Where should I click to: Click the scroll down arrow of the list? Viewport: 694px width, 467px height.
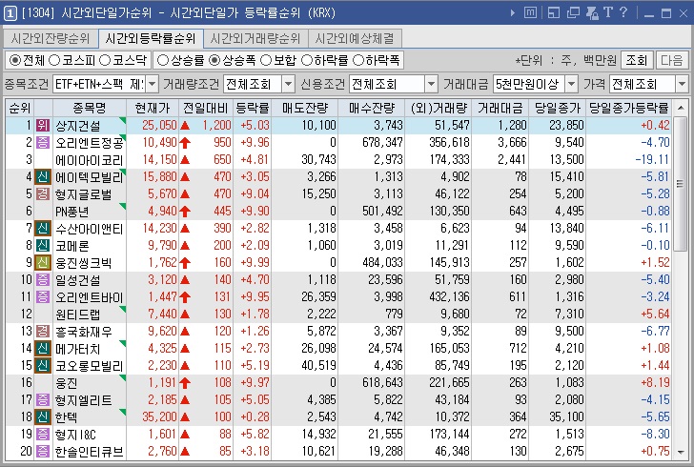[681, 452]
